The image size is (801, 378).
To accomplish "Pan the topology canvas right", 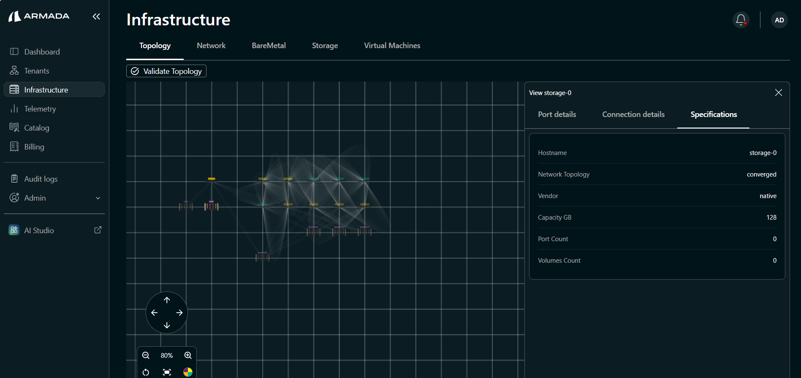I will click(179, 313).
